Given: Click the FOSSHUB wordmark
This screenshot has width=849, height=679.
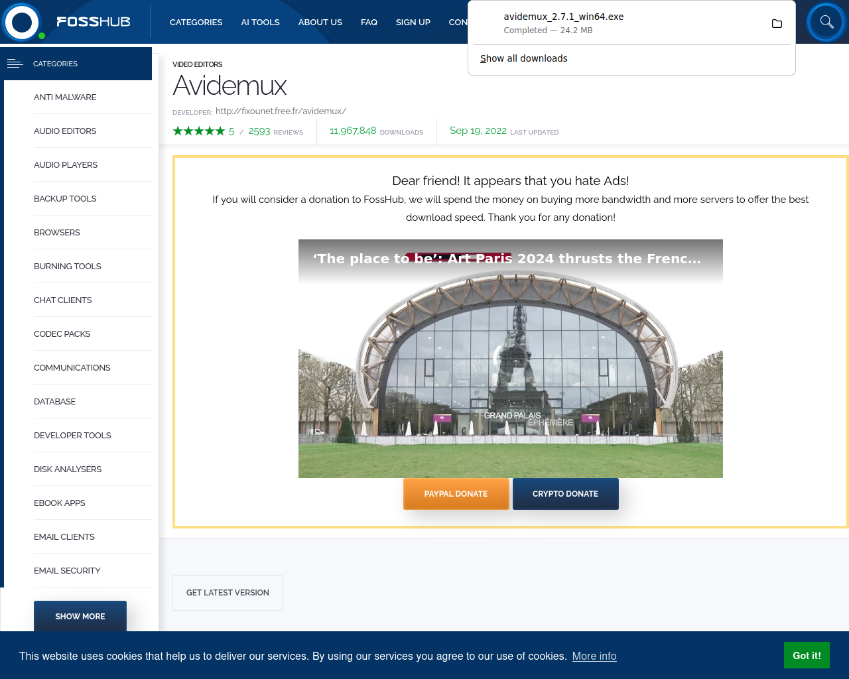Looking at the screenshot, I should coord(94,22).
